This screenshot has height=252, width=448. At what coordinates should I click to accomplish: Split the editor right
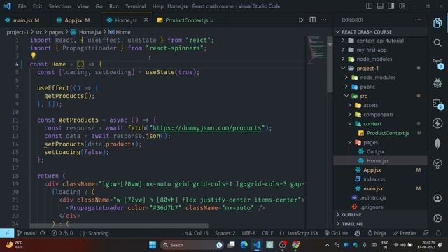pyautogui.click(x=313, y=20)
